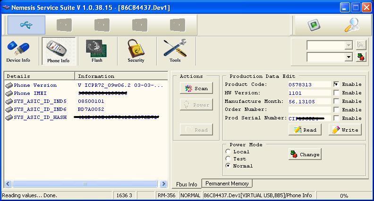Click the magnifying glass scan icon
Screen dimensions: 374x201
pyautogui.click(x=352, y=25)
